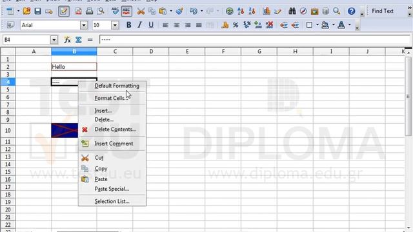Viewport: 413px width, 232px height.
Task: Click the Cut scissors toolbar icon
Action: pyautogui.click(x=141, y=11)
